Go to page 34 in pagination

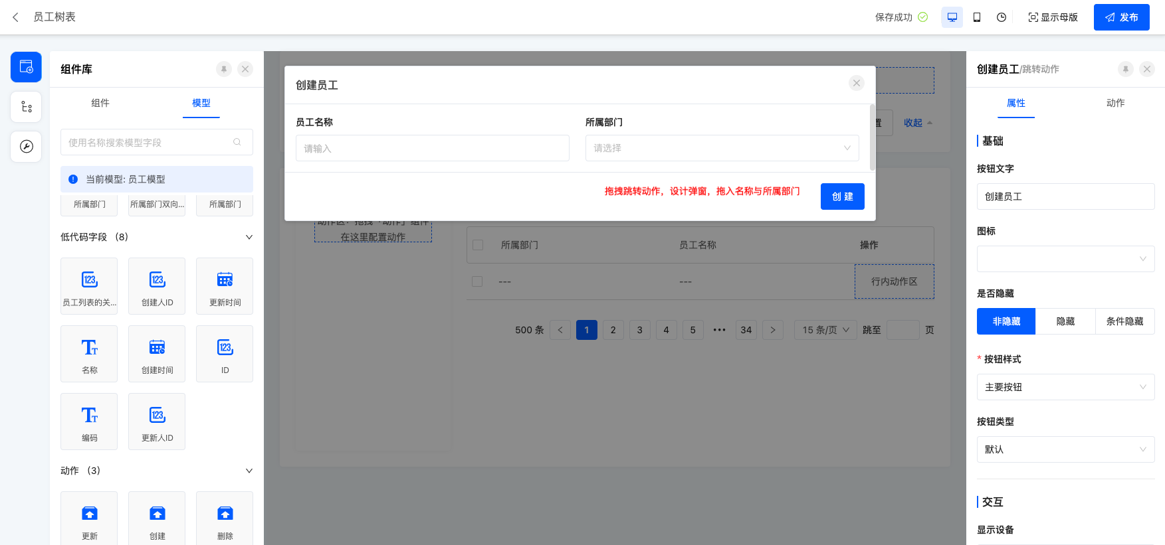click(x=746, y=330)
